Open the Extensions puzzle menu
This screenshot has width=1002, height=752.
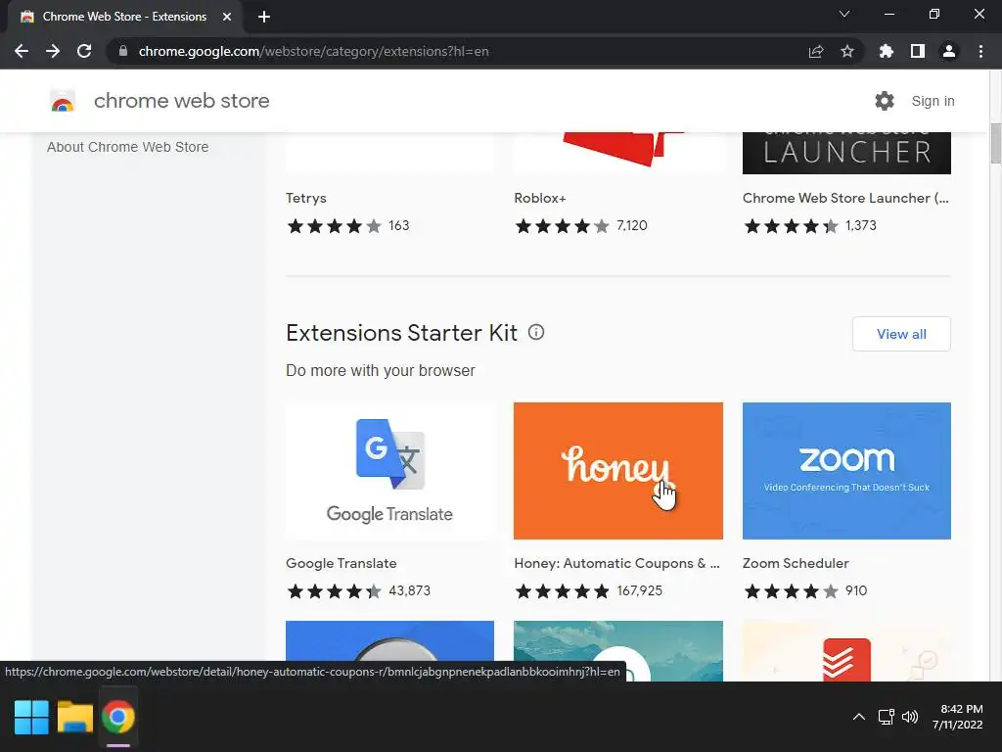point(887,51)
